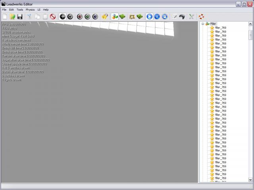Open the Physics menu

coord(30,9)
